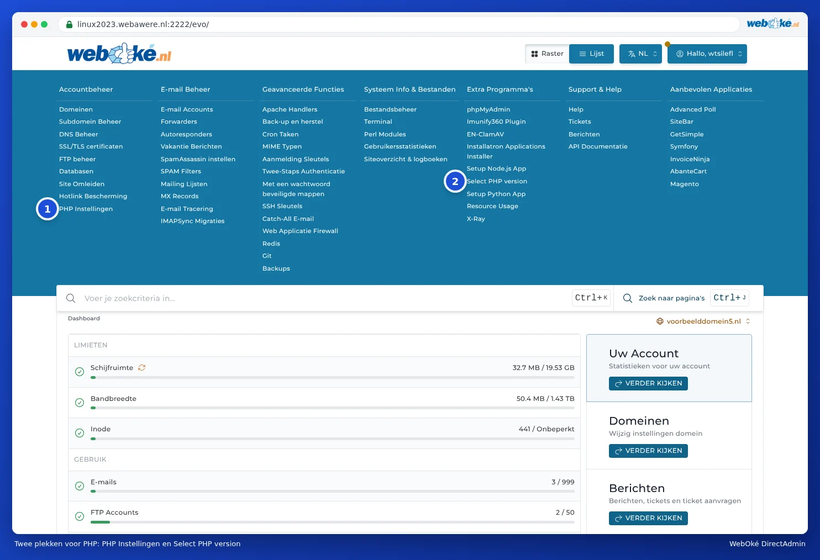The width and height of the screenshot is (820, 560).
Task: Open Databasen under Accountbeheer
Action: click(76, 171)
